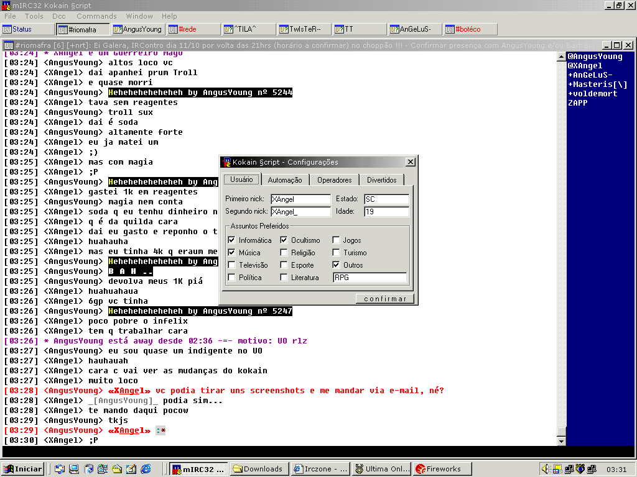Open TT query from switchbar
This screenshot has width=637, height=477.
pos(360,29)
